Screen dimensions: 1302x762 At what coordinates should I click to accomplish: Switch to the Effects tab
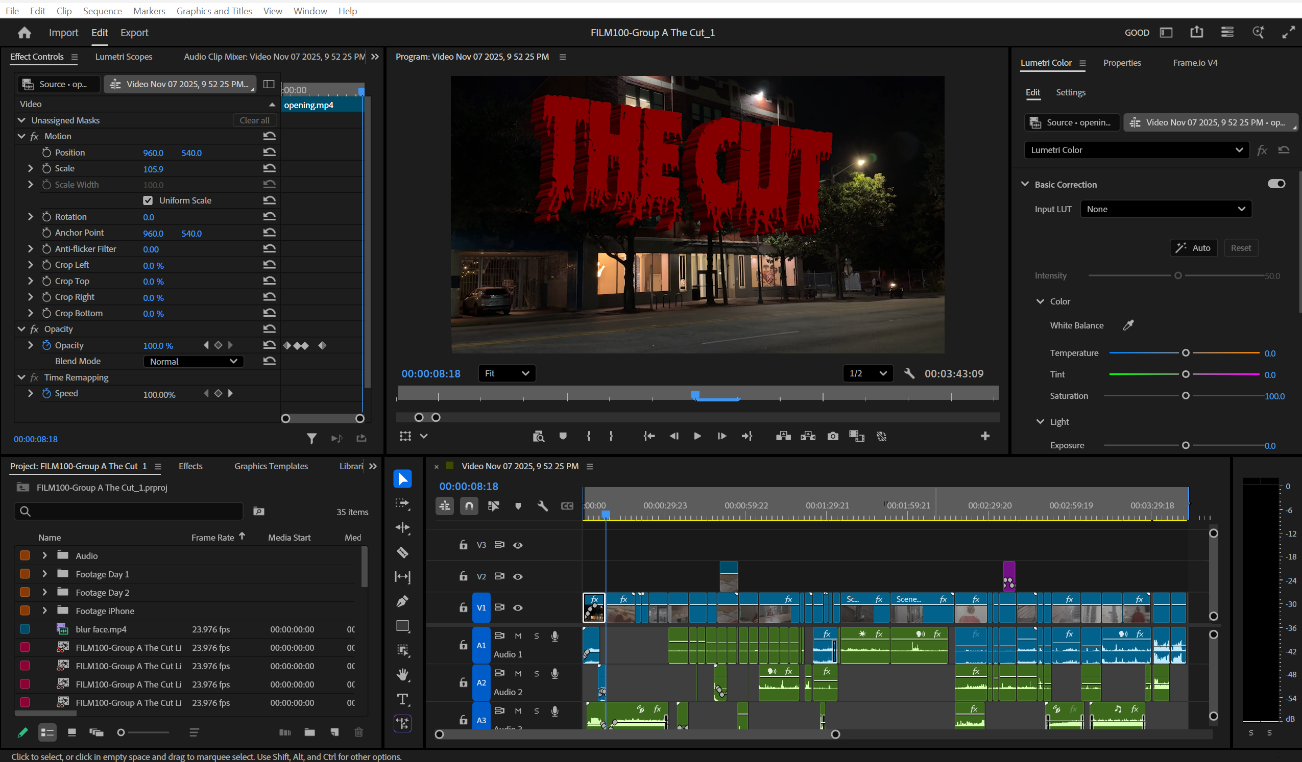click(190, 466)
